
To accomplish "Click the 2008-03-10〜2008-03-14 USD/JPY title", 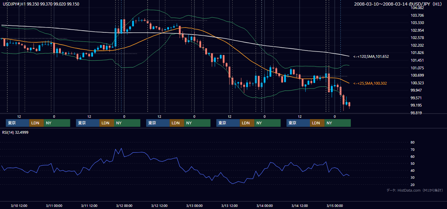I will (398, 4).
